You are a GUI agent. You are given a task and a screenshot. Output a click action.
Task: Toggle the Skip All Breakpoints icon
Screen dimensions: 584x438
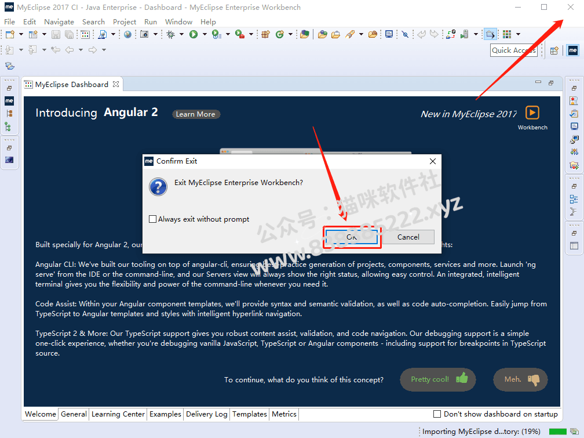click(x=405, y=35)
